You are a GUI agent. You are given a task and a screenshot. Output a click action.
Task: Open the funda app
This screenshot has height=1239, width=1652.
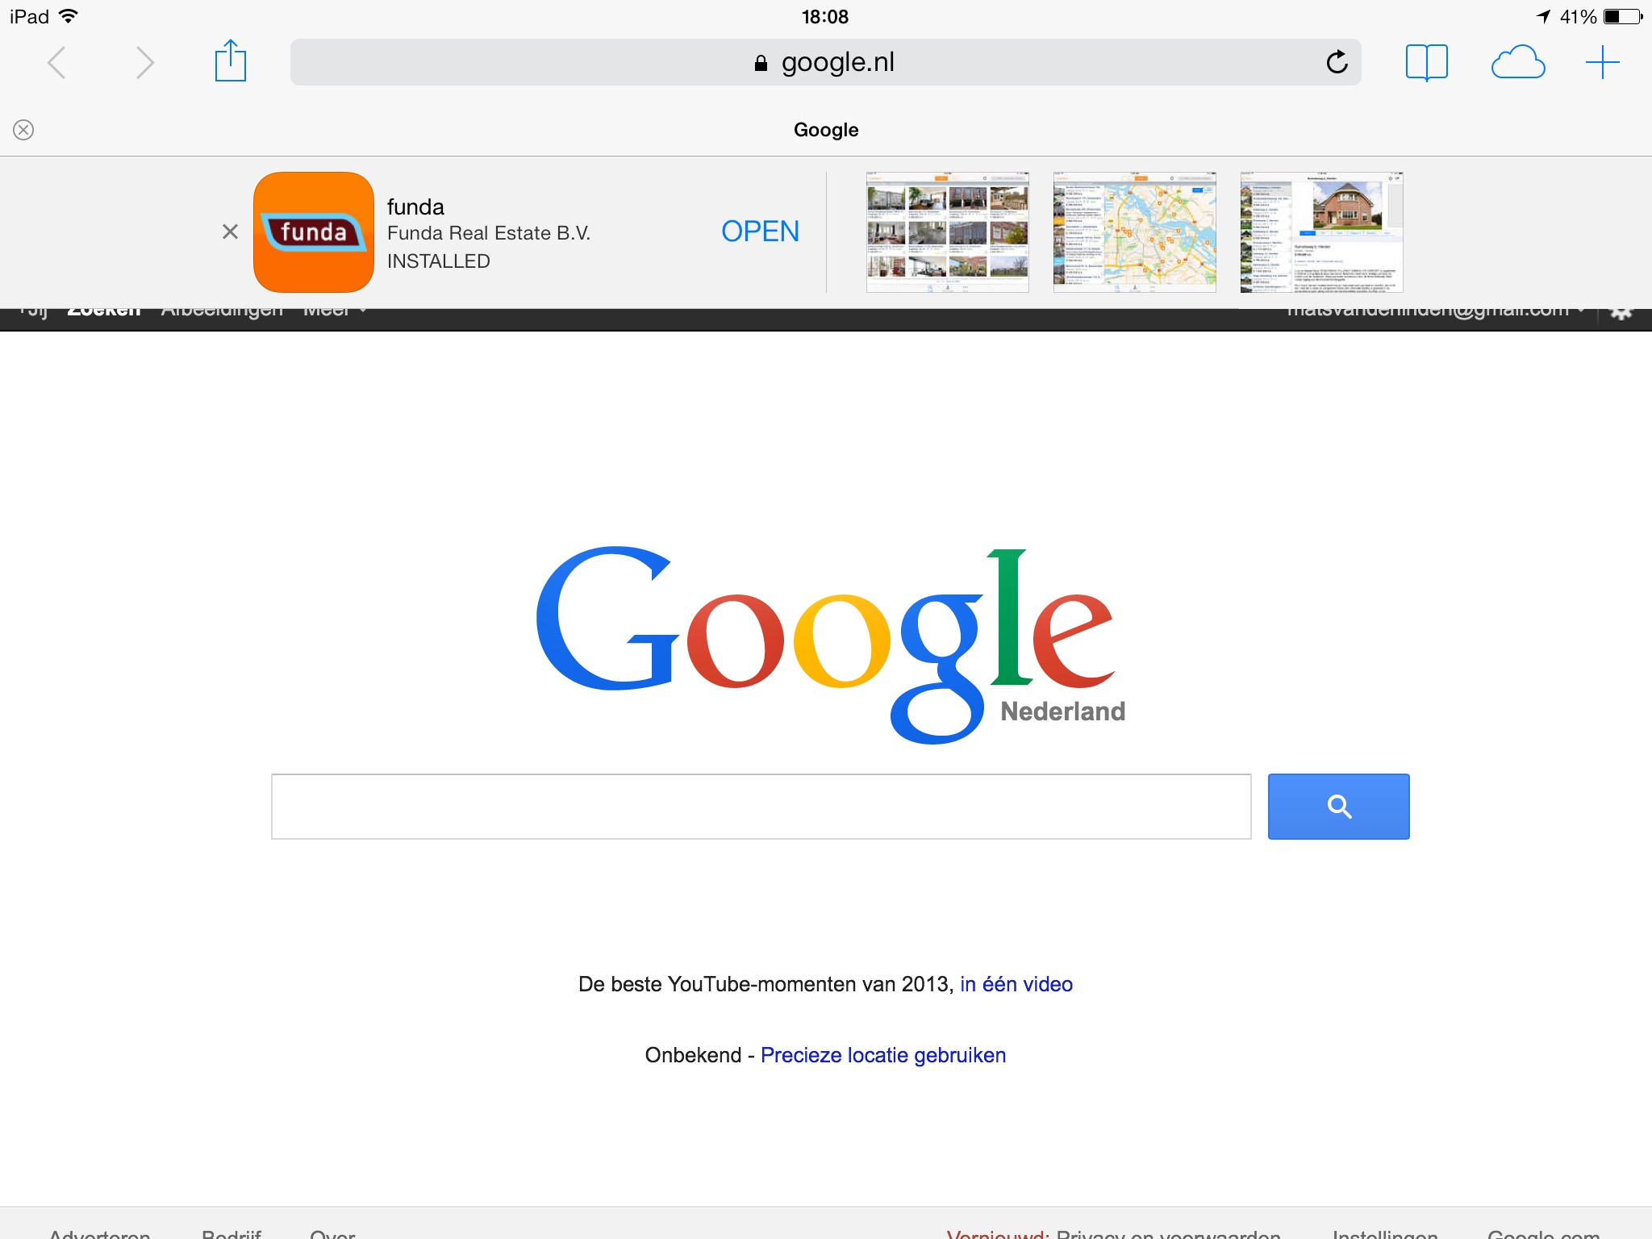(x=760, y=232)
